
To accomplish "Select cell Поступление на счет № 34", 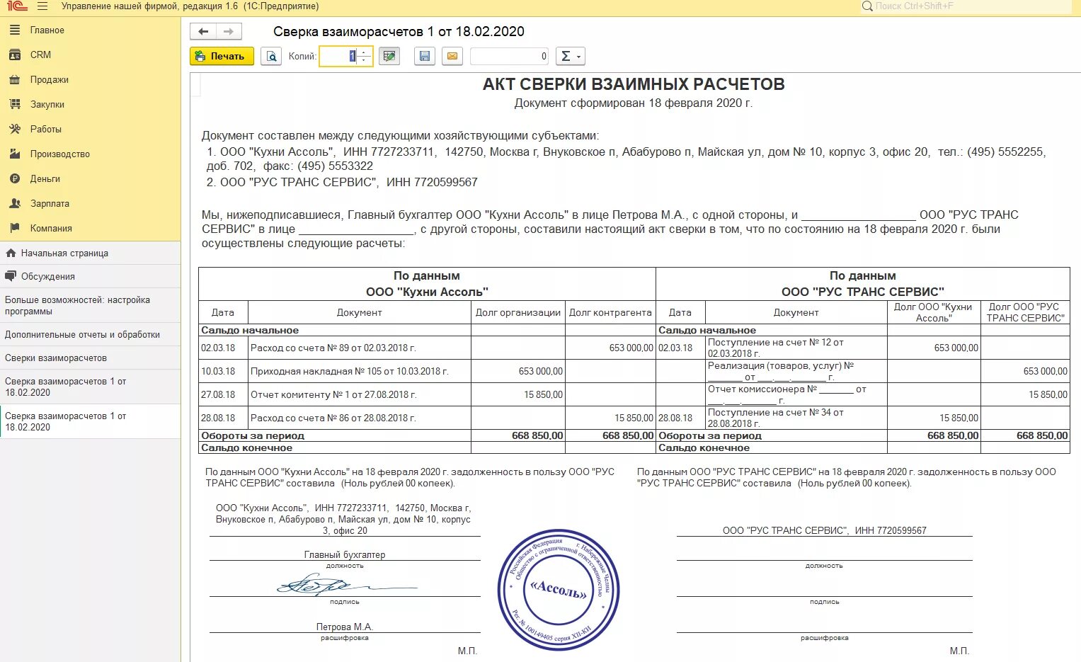I will pos(796,418).
